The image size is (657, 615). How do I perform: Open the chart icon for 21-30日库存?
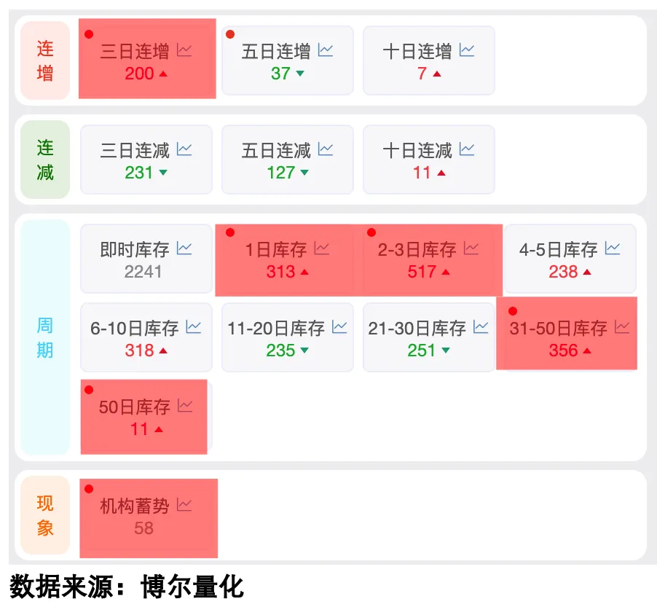pyautogui.click(x=481, y=327)
